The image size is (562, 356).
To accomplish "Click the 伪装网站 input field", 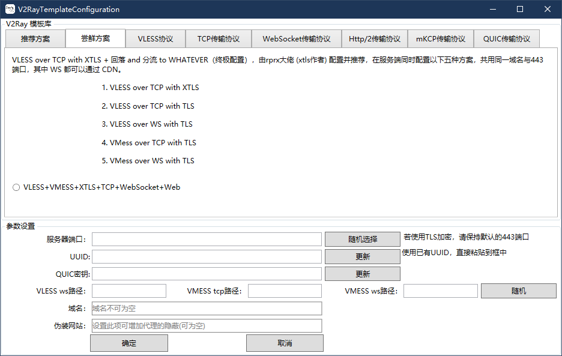I will click(207, 326).
